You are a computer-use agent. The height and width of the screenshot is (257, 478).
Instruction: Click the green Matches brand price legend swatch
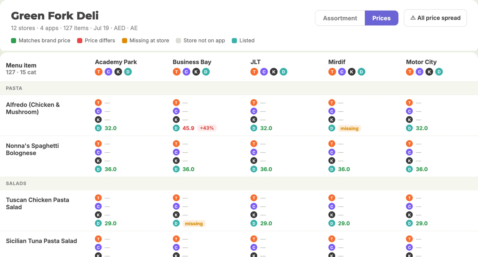click(13, 41)
